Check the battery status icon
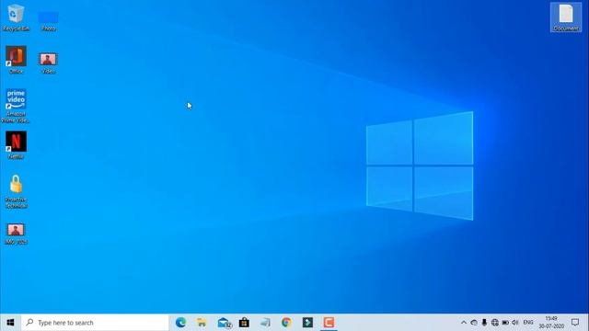 [x=505, y=323]
